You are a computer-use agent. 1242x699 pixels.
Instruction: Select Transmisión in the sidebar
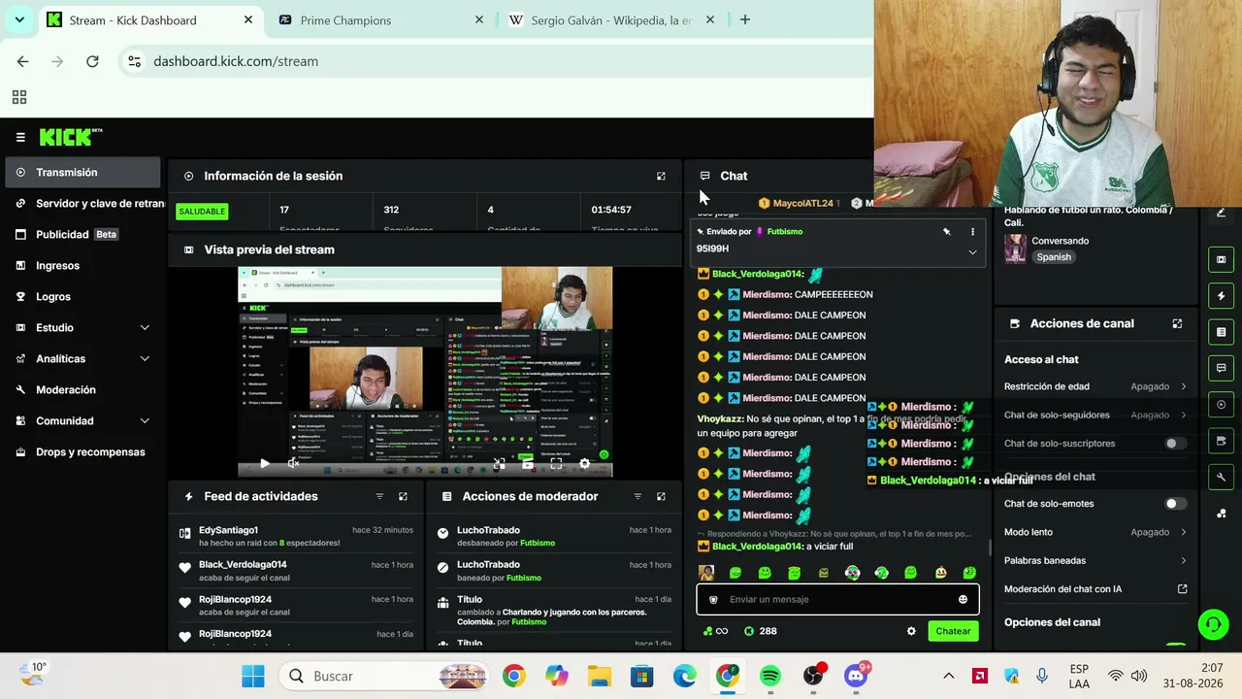click(82, 173)
